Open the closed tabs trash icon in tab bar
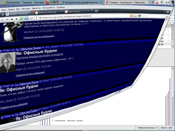This screenshot has height=131, width=175. (168, 12)
